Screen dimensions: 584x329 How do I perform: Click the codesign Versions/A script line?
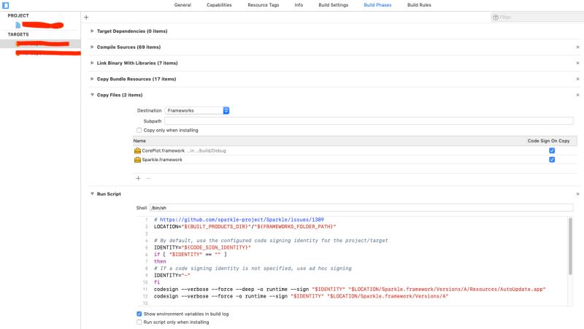coord(301,296)
